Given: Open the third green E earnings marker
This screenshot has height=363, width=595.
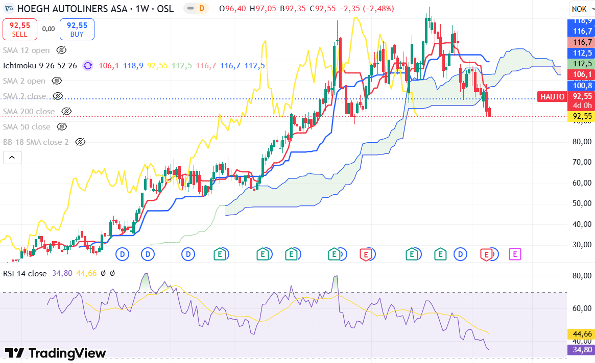Looking at the screenshot, I should [292, 254].
